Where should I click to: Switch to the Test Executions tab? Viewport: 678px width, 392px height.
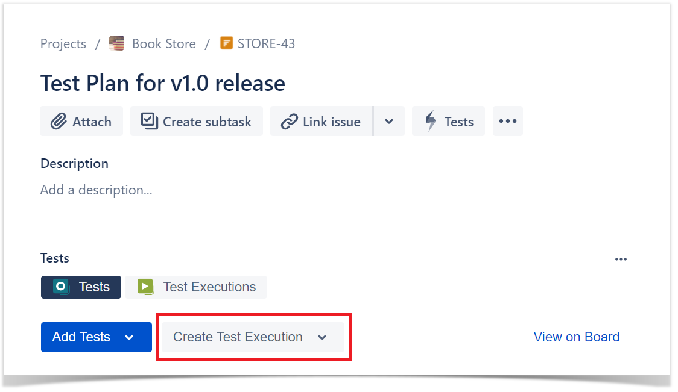click(196, 287)
